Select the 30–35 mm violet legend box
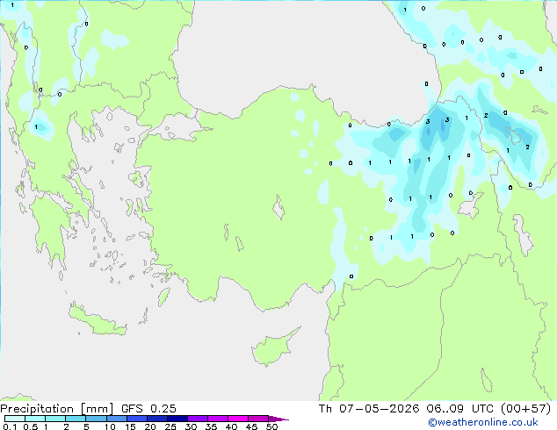The image size is (557, 430). coord(198,419)
